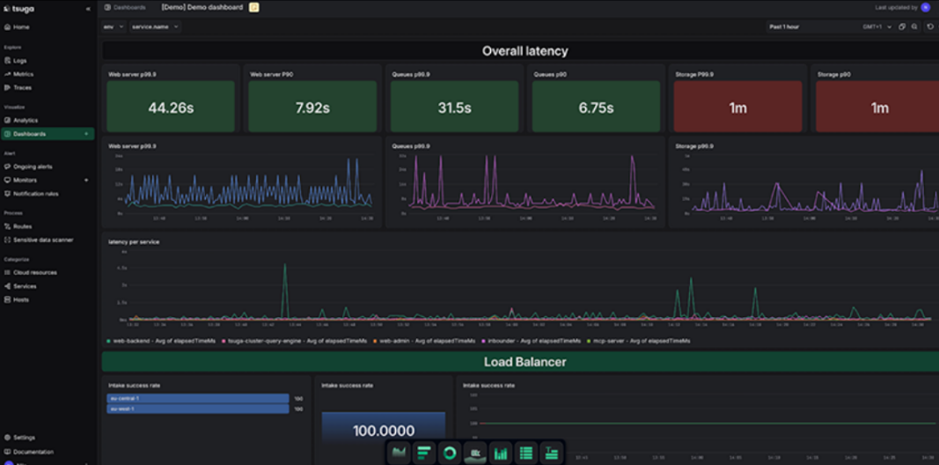Click the latency per service panel title
Image resolution: width=939 pixels, height=465 pixels.
[x=134, y=241]
